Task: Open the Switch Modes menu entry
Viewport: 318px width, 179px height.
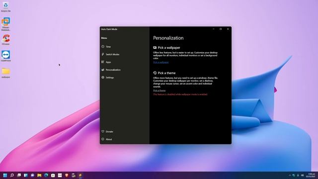Action: point(110,54)
